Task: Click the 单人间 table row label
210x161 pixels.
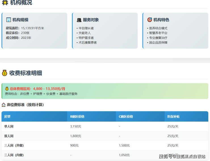Action: tap(9, 126)
